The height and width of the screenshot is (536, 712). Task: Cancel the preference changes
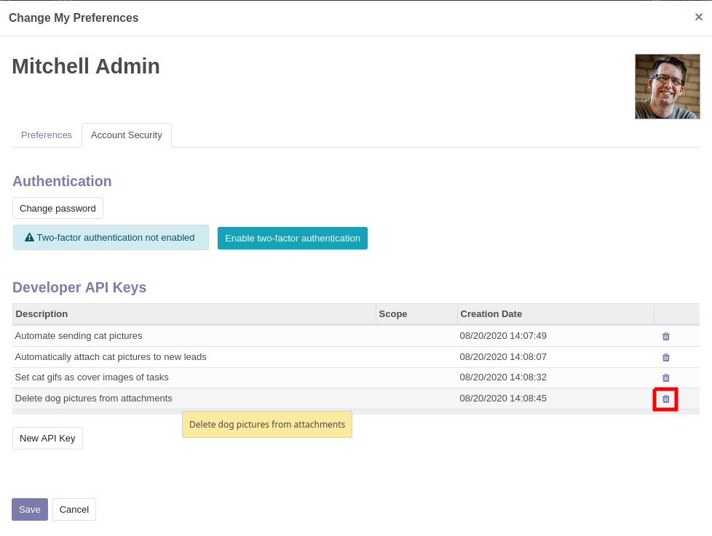click(x=74, y=510)
